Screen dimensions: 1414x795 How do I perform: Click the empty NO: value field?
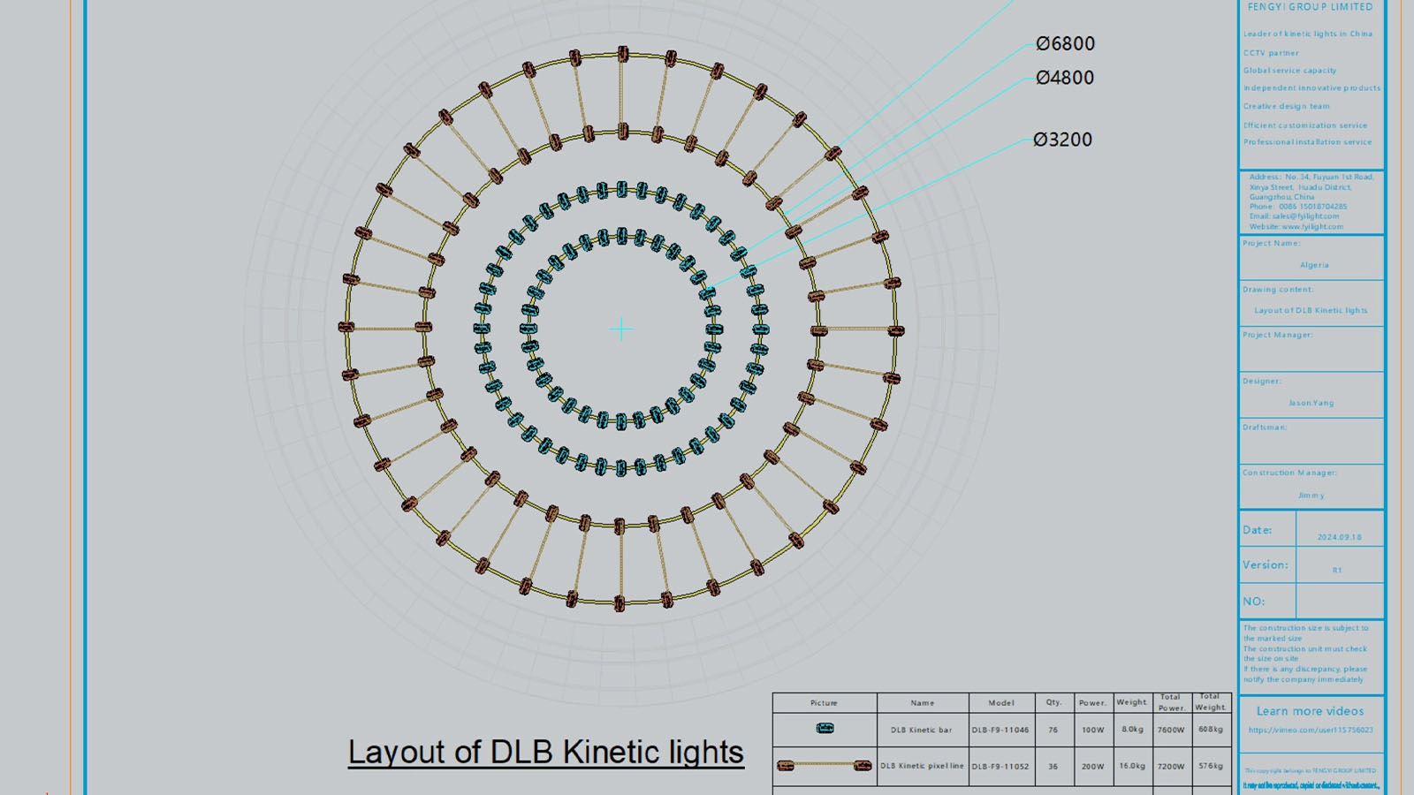coord(1339,602)
